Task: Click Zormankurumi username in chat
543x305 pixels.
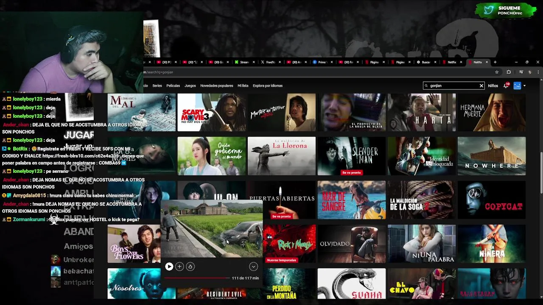Action: point(29,219)
